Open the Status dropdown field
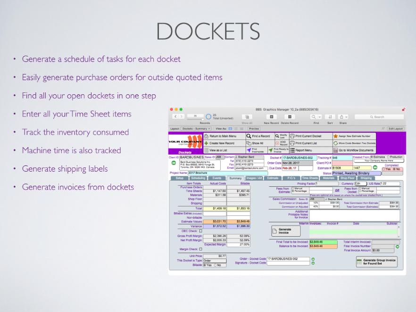Viewport: 416px width, 312px height. tap(357, 173)
